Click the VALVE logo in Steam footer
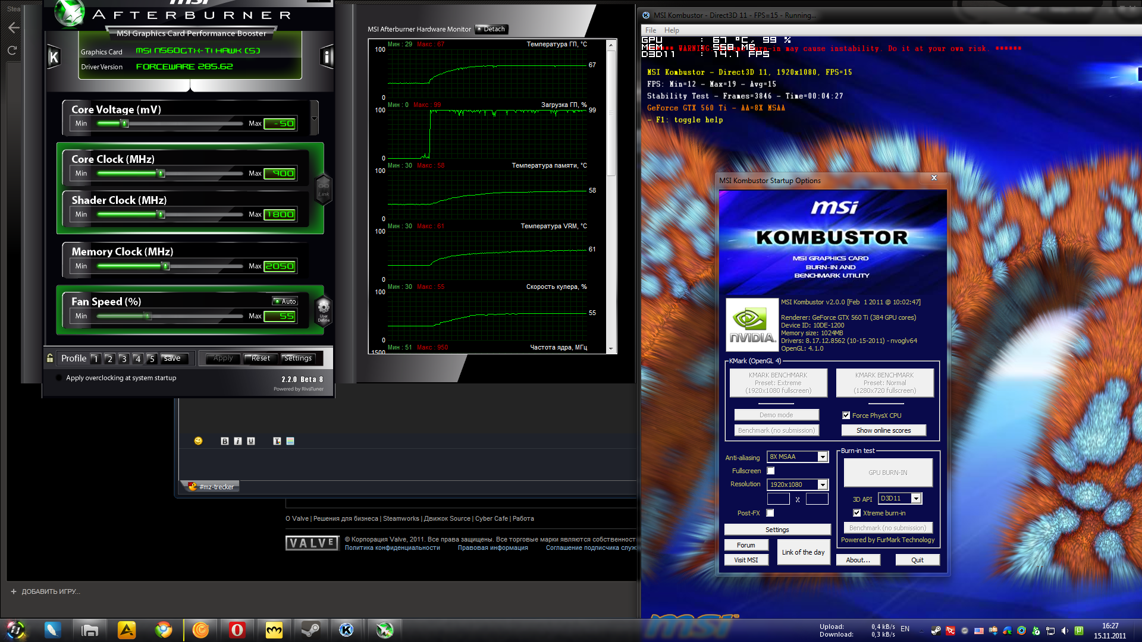 coord(312,543)
